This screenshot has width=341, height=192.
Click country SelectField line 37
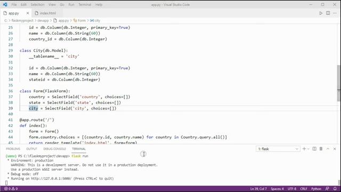coord(79,97)
